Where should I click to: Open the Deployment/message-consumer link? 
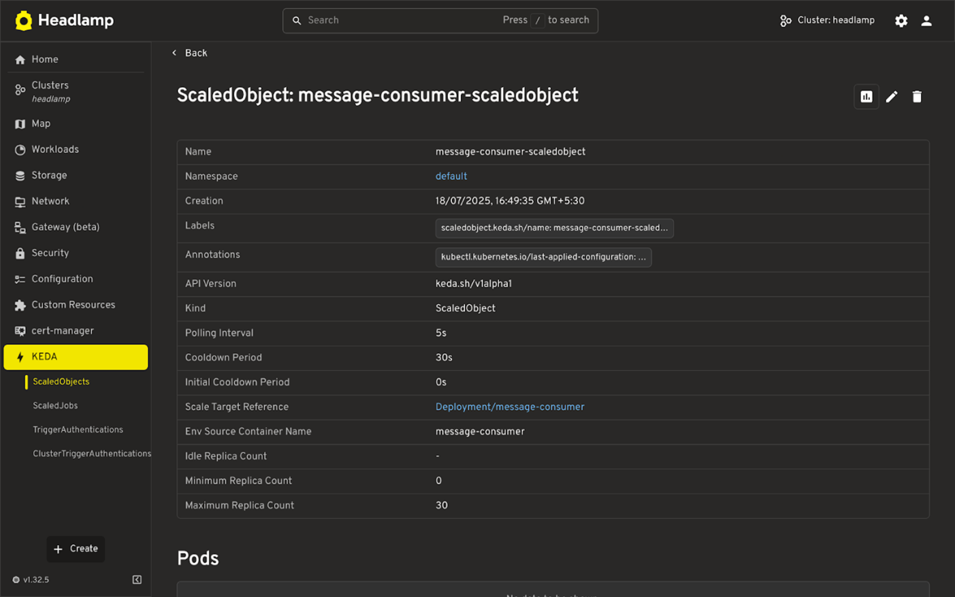510,407
